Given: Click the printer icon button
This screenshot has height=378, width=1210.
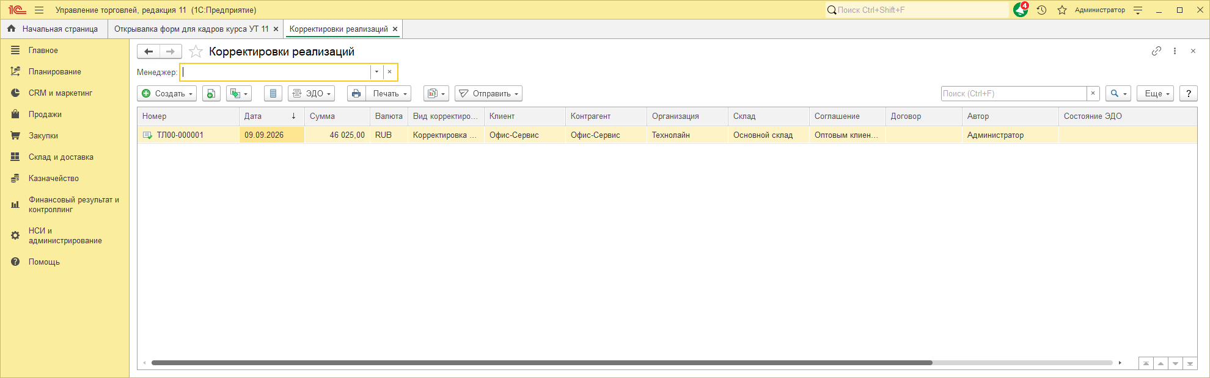Looking at the screenshot, I should (x=356, y=93).
